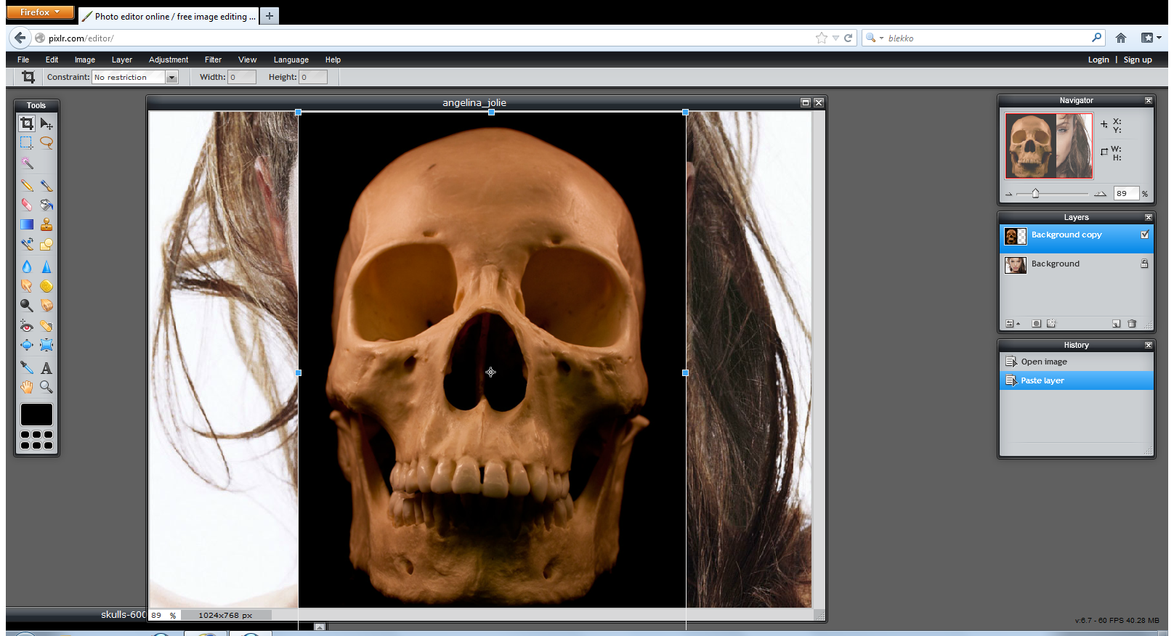Click the crop Width input field
This screenshot has height=636, width=1174.
[x=242, y=77]
